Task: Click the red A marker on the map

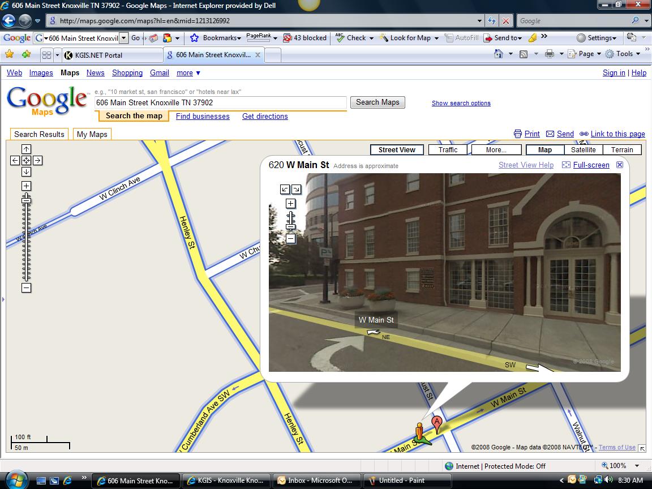Action: tap(436, 424)
